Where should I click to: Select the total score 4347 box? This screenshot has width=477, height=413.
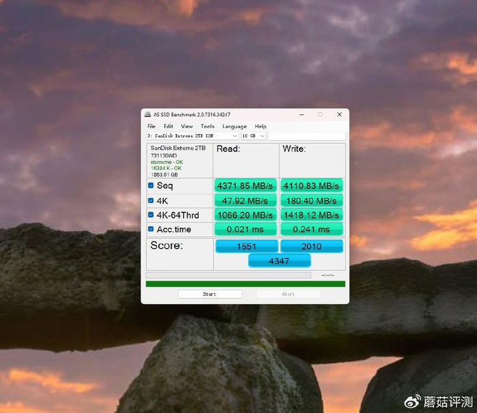click(279, 261)
